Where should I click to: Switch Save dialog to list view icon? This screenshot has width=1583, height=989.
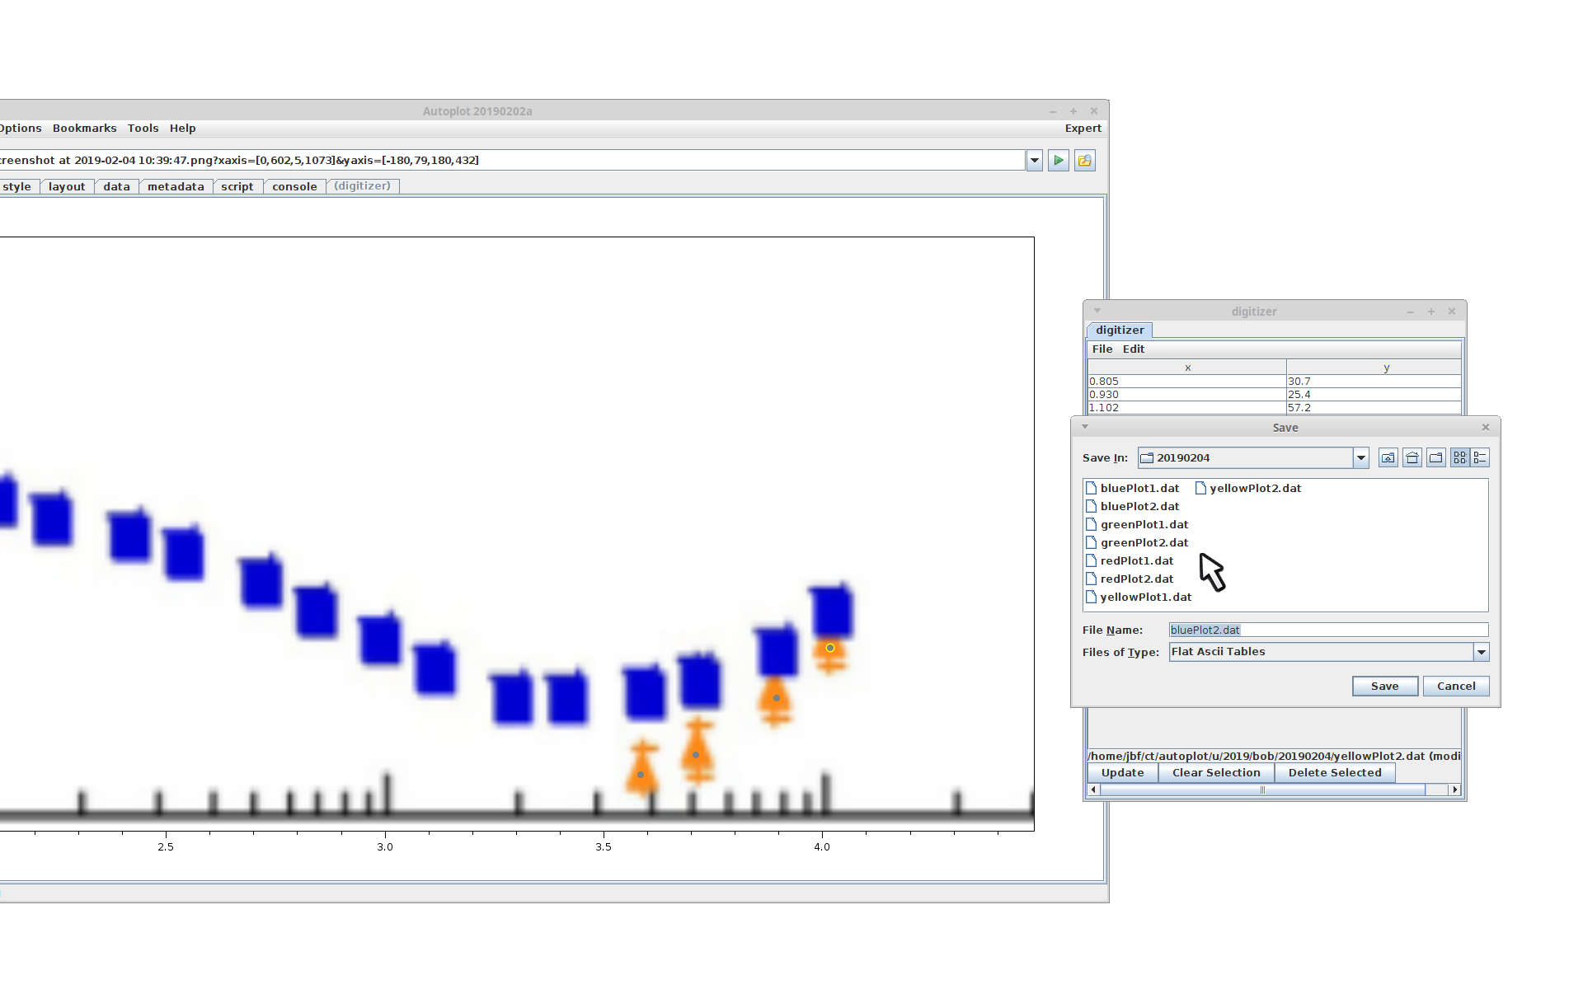[1460, 458]
